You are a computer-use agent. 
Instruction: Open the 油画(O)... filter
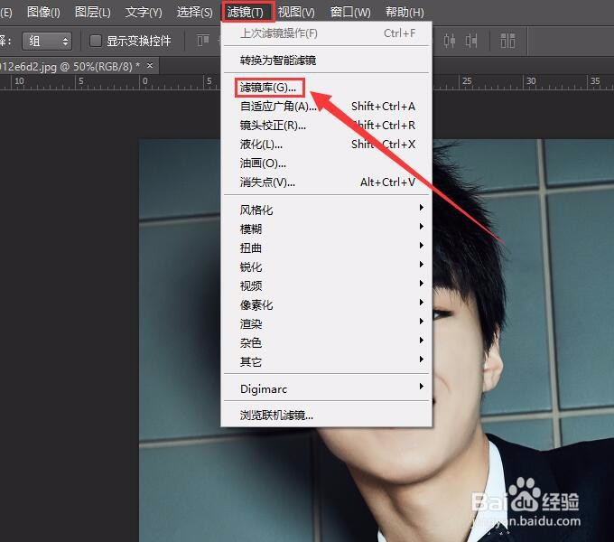(x=327, y=163)
